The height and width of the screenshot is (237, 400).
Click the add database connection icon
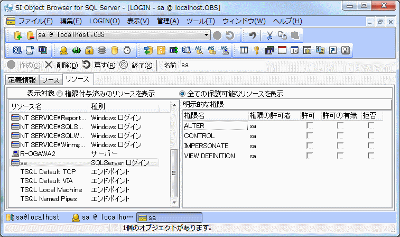(17, 35)
